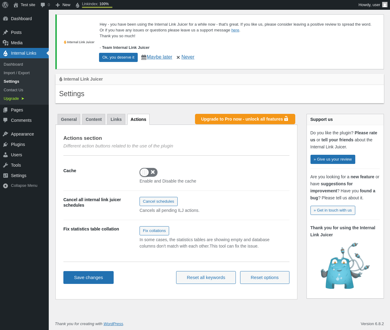The width and height of the screenshot is (390, 330).
Task: Select the Actions tab
Action: click(138, 119)
